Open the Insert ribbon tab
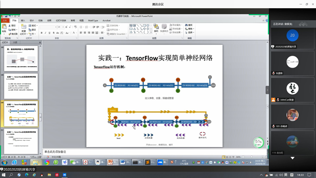Viewport: 316px width, 178px height. (x=23, y=20)
